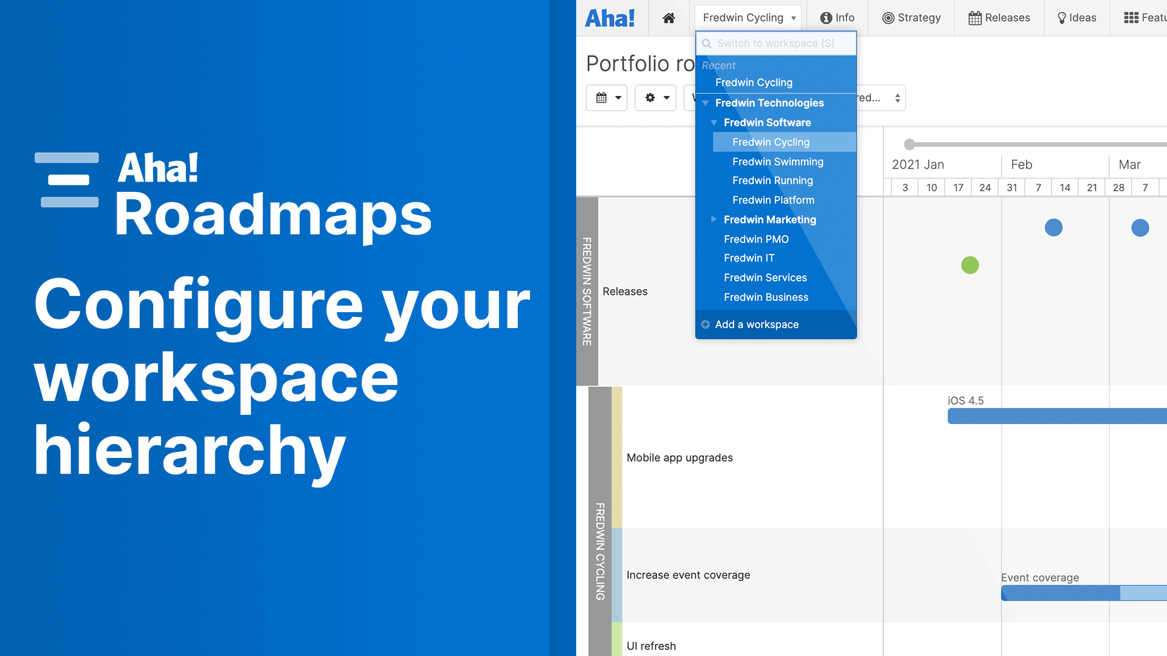Open the Info section
Image resolution: width=1167 pixels, height=656 pixels.
click(837, 18)
